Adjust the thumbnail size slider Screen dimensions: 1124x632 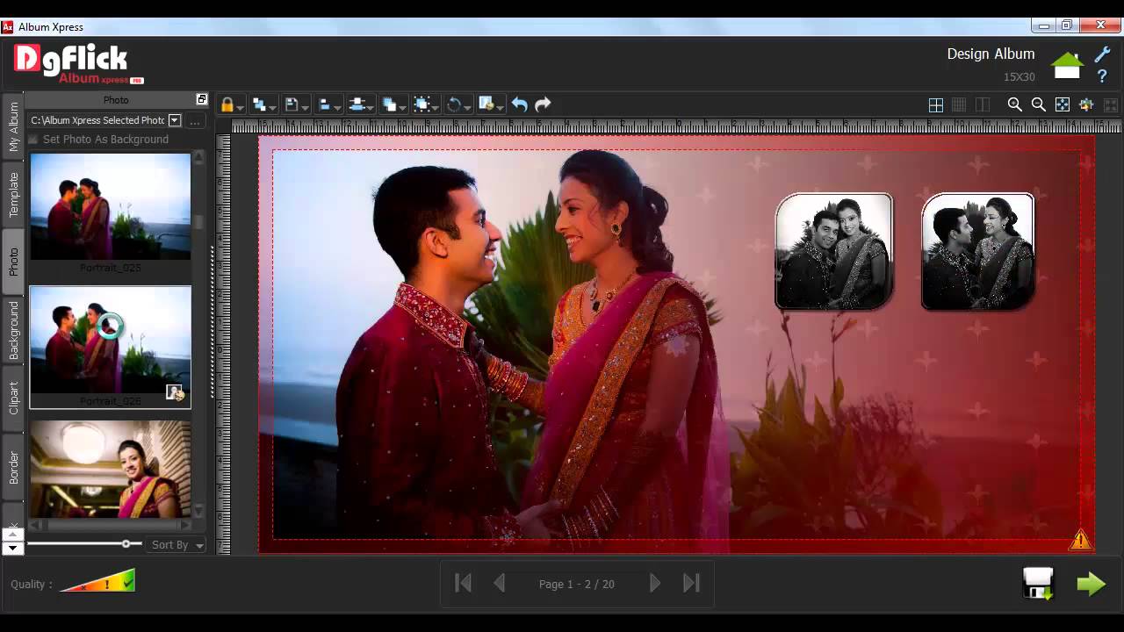click(126, 544)
